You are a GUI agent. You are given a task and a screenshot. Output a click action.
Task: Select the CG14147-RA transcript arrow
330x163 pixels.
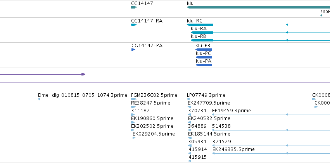(x=134, y=25)
